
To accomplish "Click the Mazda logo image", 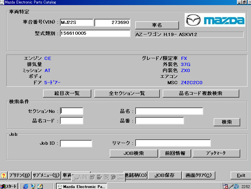I will pos(215,20).
